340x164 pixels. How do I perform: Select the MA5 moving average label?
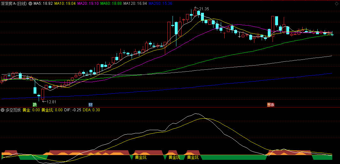43,4
